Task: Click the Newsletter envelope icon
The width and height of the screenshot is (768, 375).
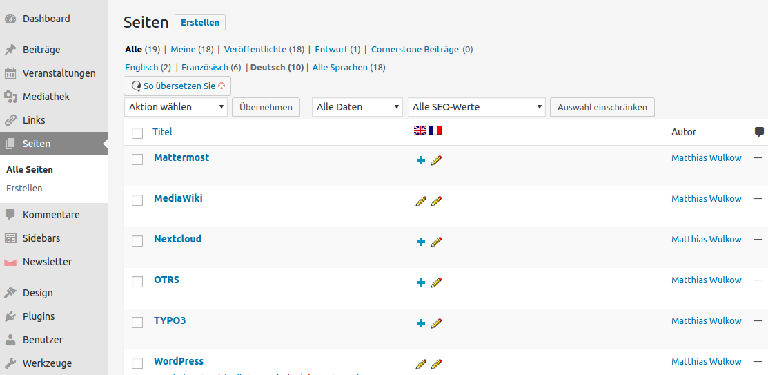Action: (x=10, y=262)
